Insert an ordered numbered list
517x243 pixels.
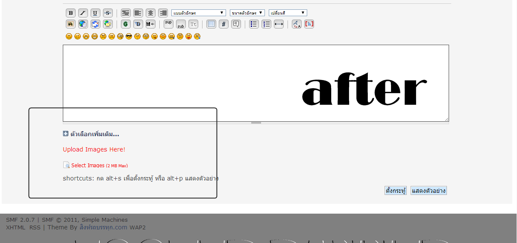tap(266, 24)
